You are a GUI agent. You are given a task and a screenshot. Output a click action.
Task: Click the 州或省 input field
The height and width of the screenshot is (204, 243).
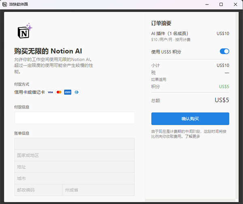[98, 190]
